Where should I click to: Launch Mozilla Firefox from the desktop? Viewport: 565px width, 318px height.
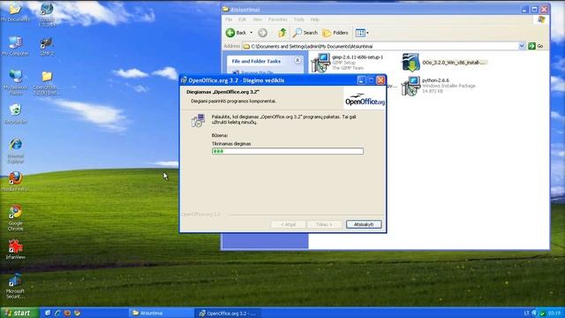coord(15,181)
